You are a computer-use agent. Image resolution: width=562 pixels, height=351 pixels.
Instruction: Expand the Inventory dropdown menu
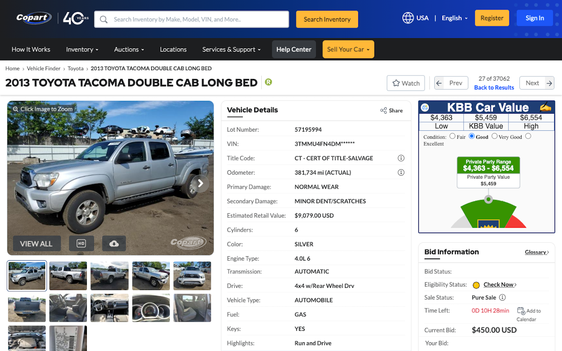(82, 49)
